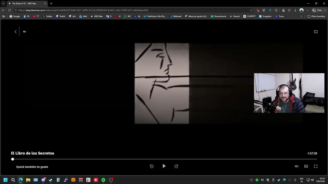Open the browser Downloads panel

click(295, 10)
